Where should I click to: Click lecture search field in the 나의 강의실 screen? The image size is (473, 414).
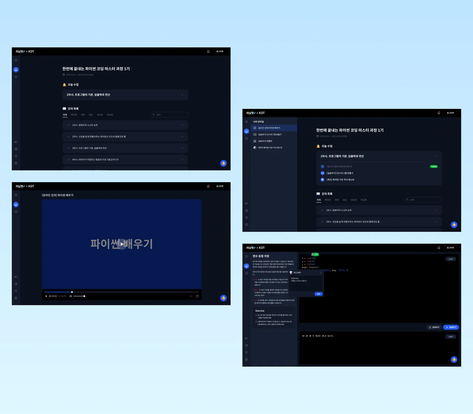(x=423, y=200)
